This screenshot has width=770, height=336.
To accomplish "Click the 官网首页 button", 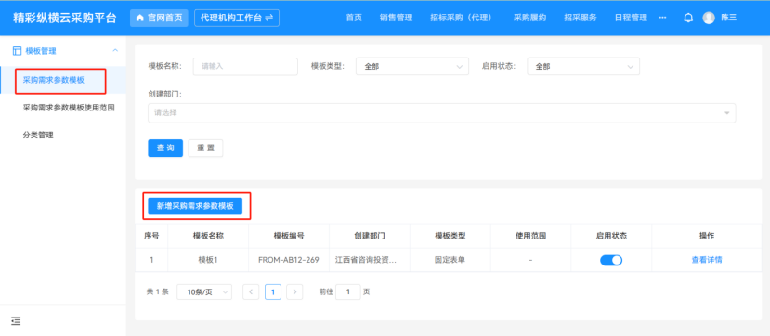I will click(x=159, y=18).
